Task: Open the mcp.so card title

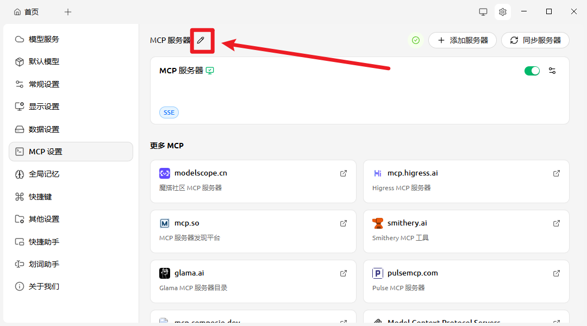Action: 187,223
